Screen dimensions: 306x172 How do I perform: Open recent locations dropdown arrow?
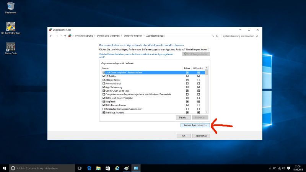tap(61, 36)
